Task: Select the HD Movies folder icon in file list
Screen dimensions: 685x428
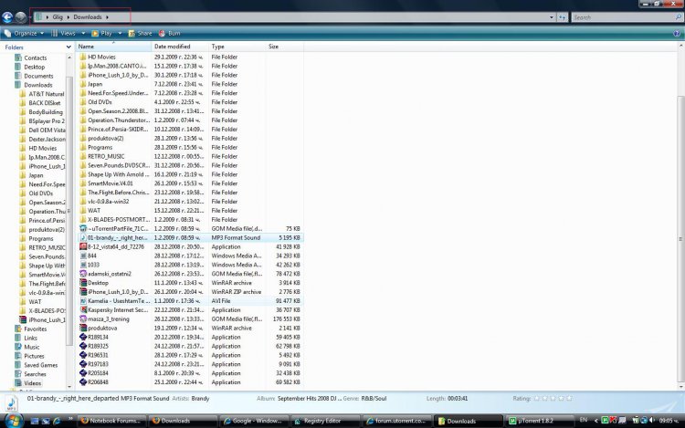Action: [x=82, y=57]
